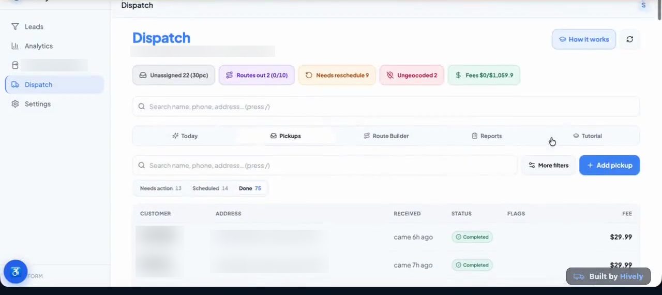Screen dimensions: 662x295
Task: Filter by Ungeocoded 2 chip
Action: point(412,75)
